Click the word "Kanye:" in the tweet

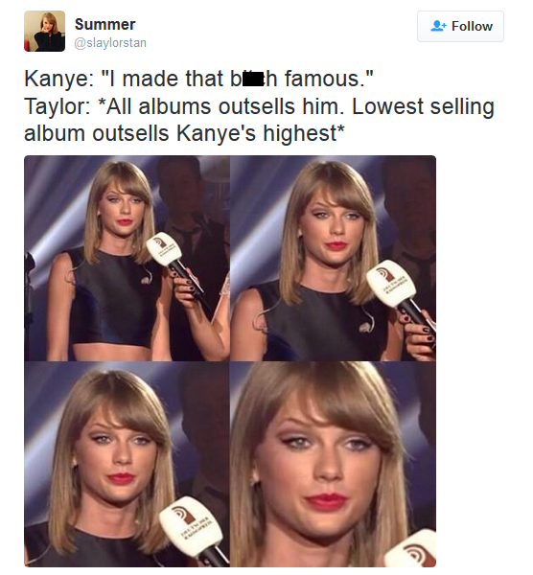(59, 80)
